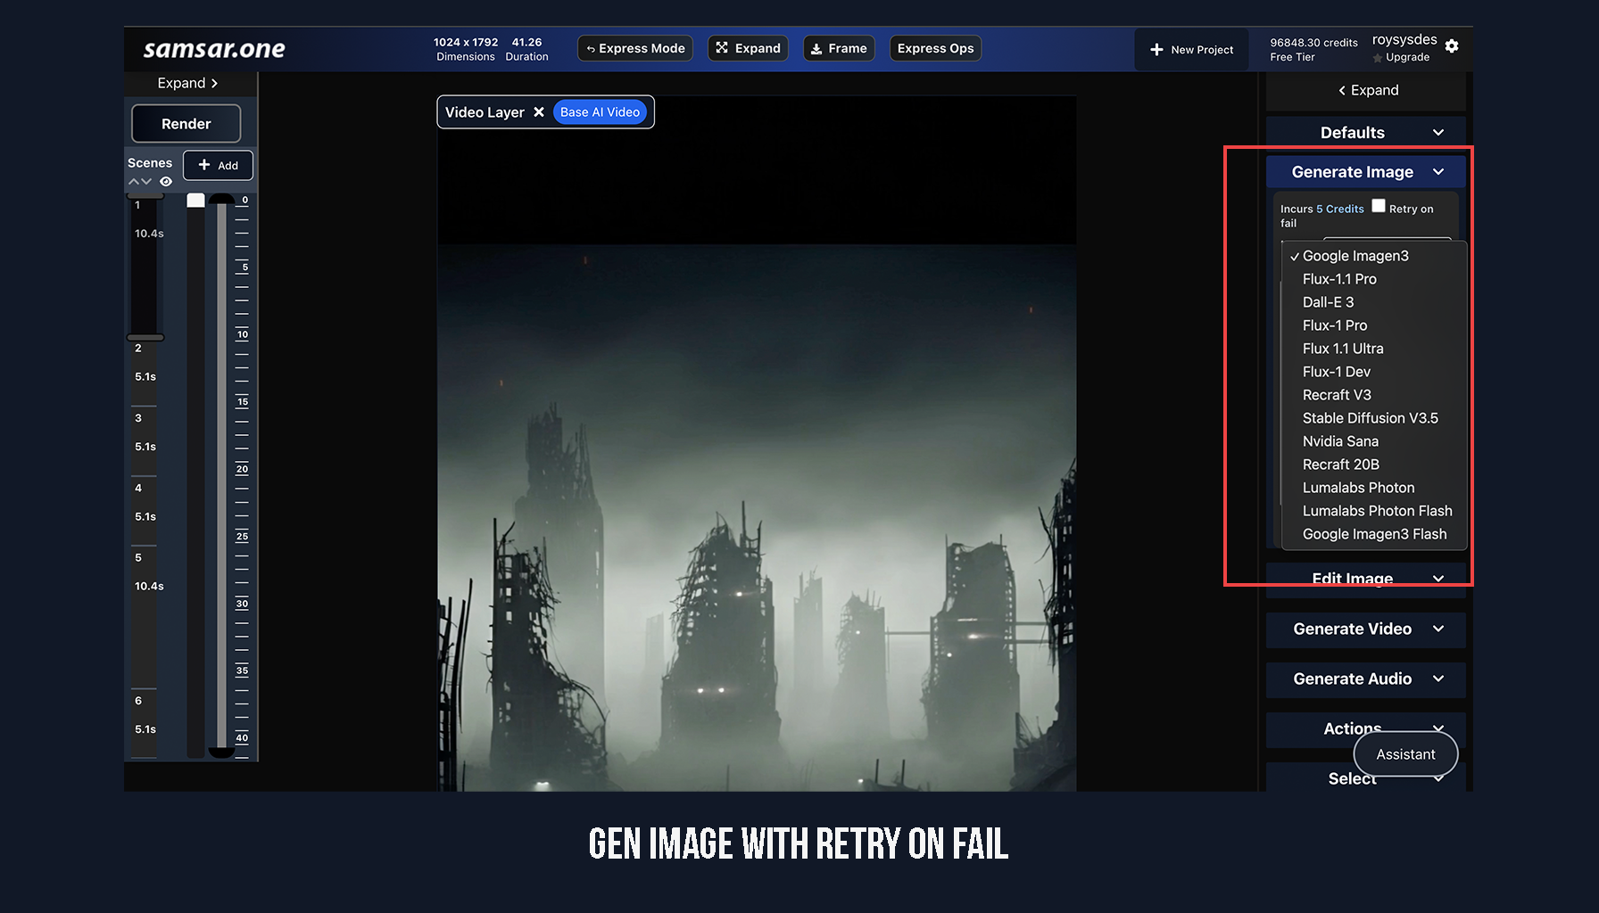Click the plus icon on New Project
This screenshot has height=913, width=1599.
[1156, 50]
